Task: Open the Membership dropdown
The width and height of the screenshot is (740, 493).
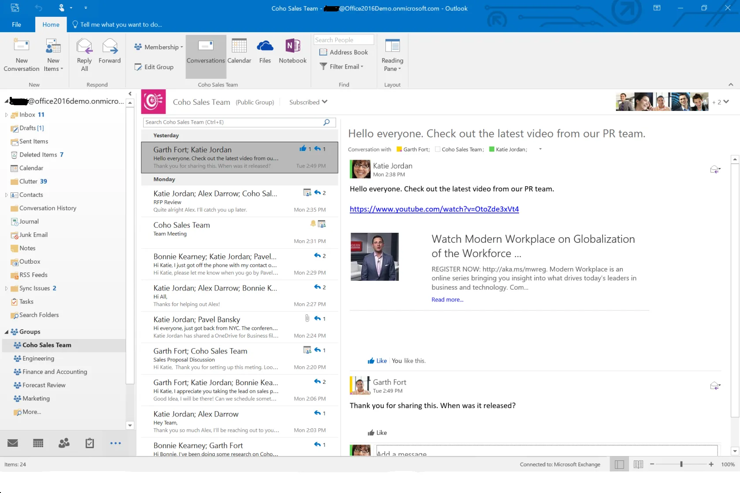Action: coord(159,47)
